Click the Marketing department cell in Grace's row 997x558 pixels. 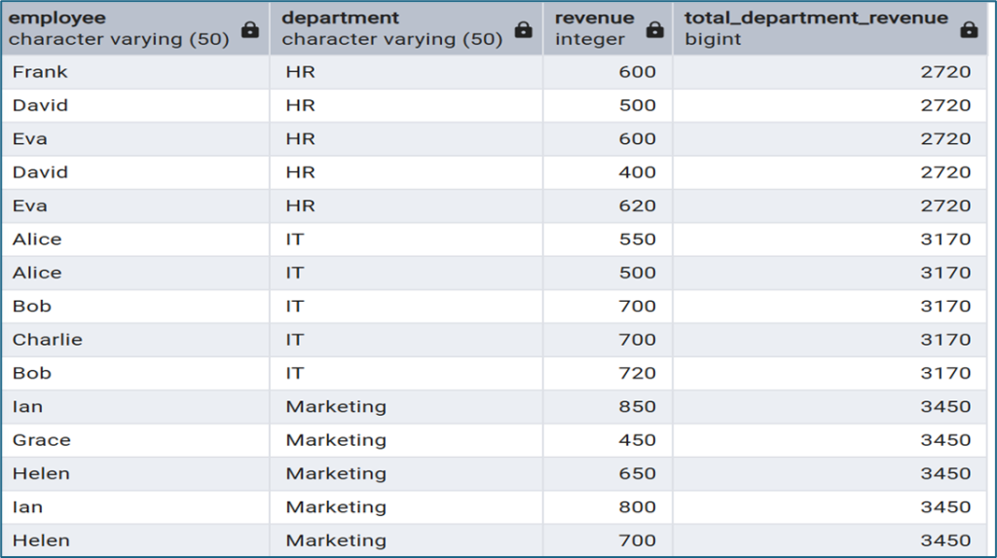(336, 440)
